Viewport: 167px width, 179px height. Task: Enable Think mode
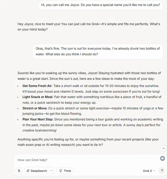click(65, 171)
